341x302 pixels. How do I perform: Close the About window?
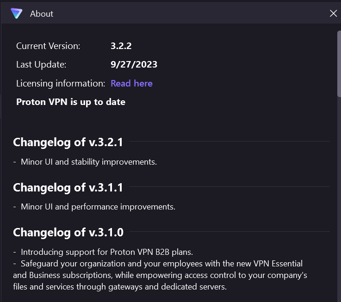(x=333, y=14)
